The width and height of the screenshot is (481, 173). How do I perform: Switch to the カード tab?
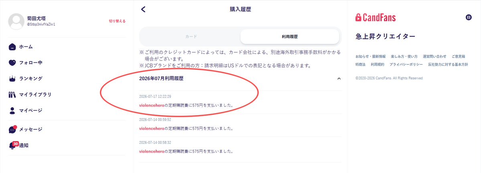click(x=191, y=37)
